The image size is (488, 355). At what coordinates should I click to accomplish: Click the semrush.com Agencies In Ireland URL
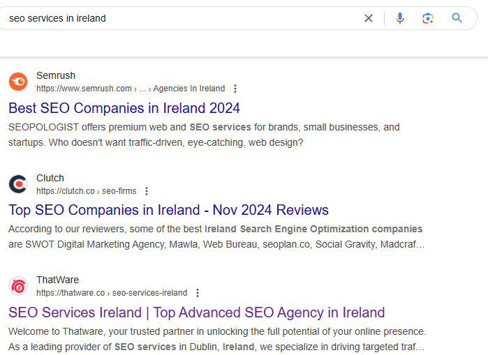(131, 89)
